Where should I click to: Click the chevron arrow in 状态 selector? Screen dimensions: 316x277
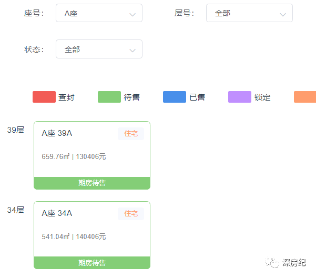tap(132, 50)
